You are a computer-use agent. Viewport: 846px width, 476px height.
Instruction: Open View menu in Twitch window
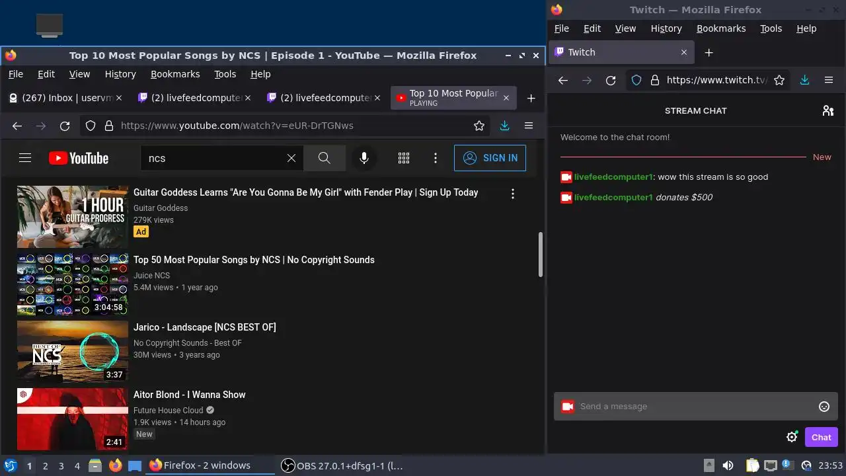pyautogui.click(x=625, y=28)
